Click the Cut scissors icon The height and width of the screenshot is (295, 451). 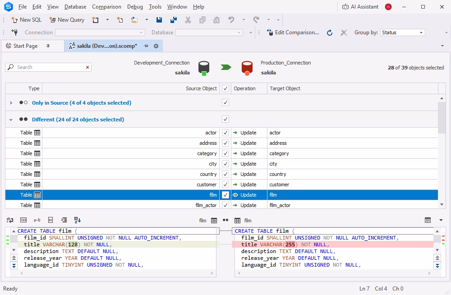click(x=188, y=20)
